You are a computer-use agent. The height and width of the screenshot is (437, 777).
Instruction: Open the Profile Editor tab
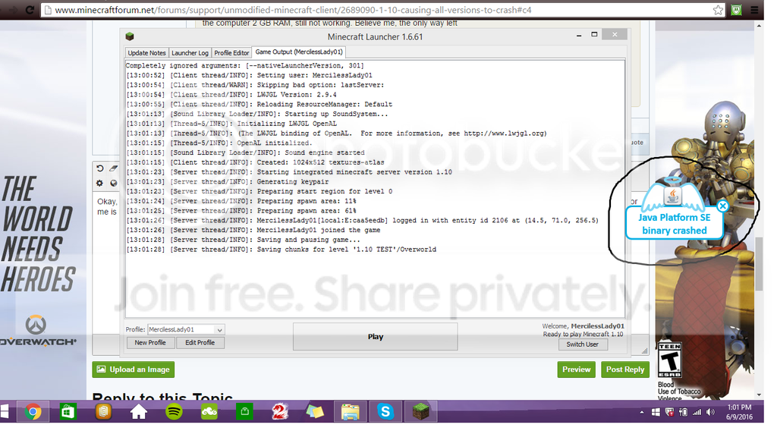tap(231, 53)
